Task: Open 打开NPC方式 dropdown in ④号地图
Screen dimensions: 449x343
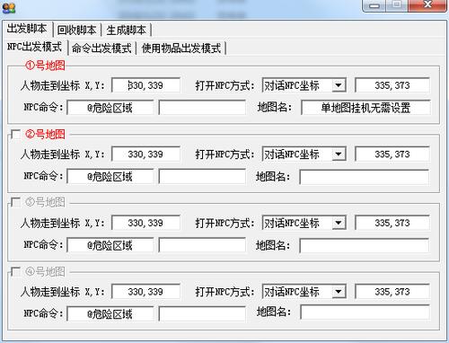Action: tap(339, 292)
